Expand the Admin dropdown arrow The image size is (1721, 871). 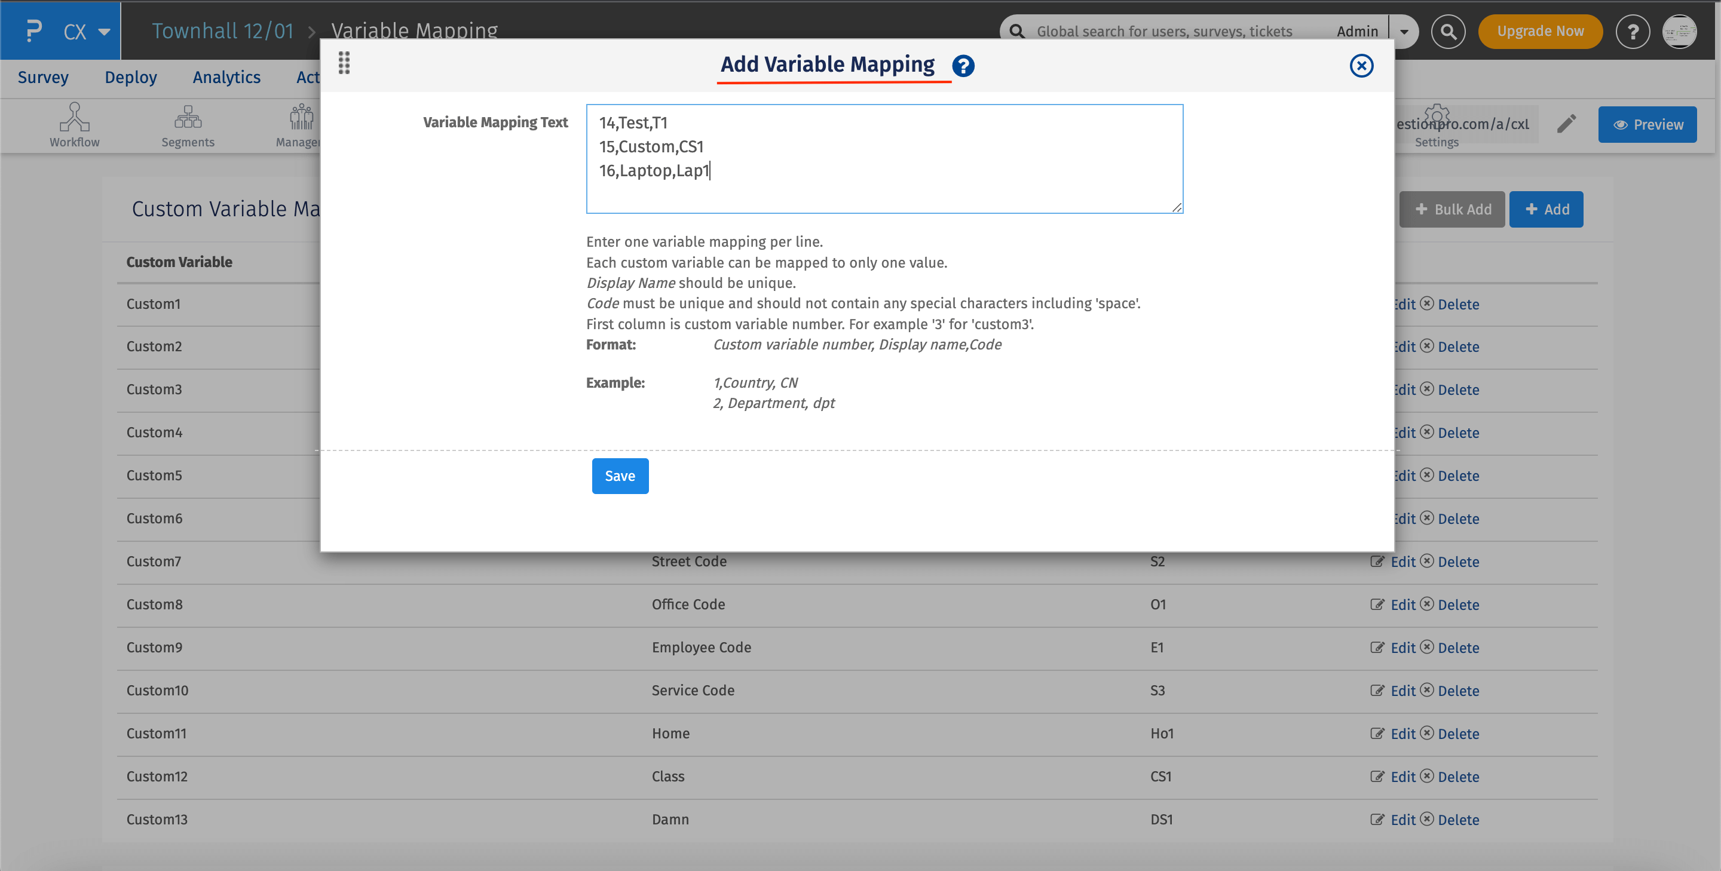click(x=1404, y=32)
